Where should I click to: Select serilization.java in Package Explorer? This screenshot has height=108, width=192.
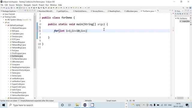(18, 79)
